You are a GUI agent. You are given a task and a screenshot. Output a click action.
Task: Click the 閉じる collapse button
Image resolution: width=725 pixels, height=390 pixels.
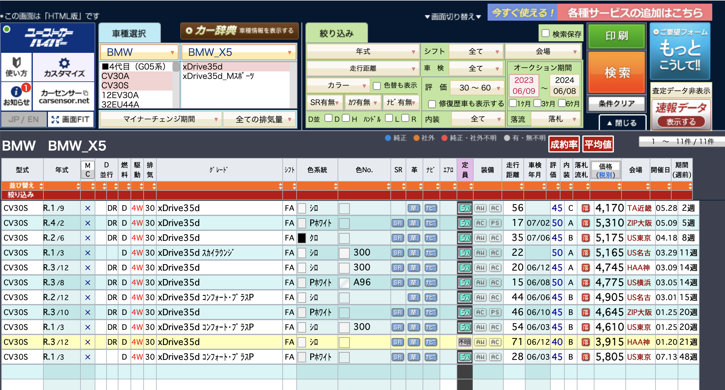coord(622,123)
